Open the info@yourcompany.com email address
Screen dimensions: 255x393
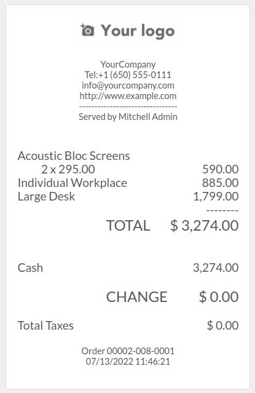tap(128, 85)
